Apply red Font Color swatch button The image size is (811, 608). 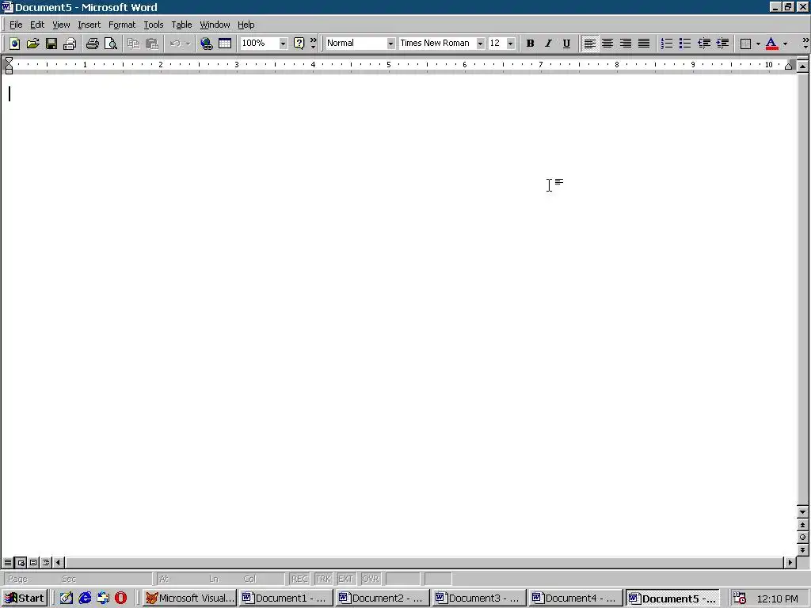[x=771, y=44]
